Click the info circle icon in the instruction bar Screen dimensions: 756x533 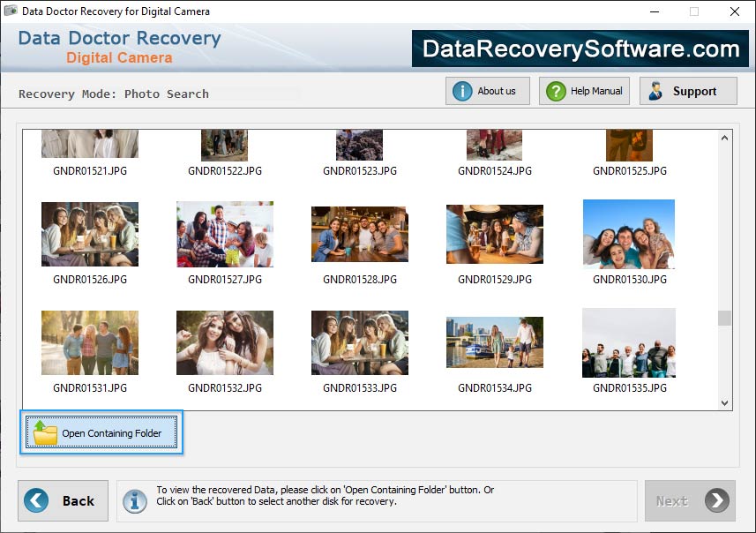[134, 500]
